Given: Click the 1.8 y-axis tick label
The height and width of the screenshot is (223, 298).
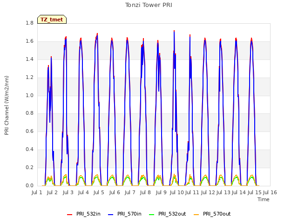Looking at the screenshot, I should 29,23.
